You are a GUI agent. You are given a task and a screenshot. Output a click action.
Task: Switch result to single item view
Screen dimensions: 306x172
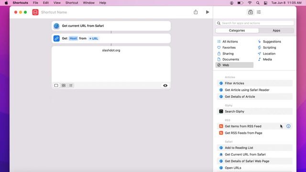[x=56, y=86]
